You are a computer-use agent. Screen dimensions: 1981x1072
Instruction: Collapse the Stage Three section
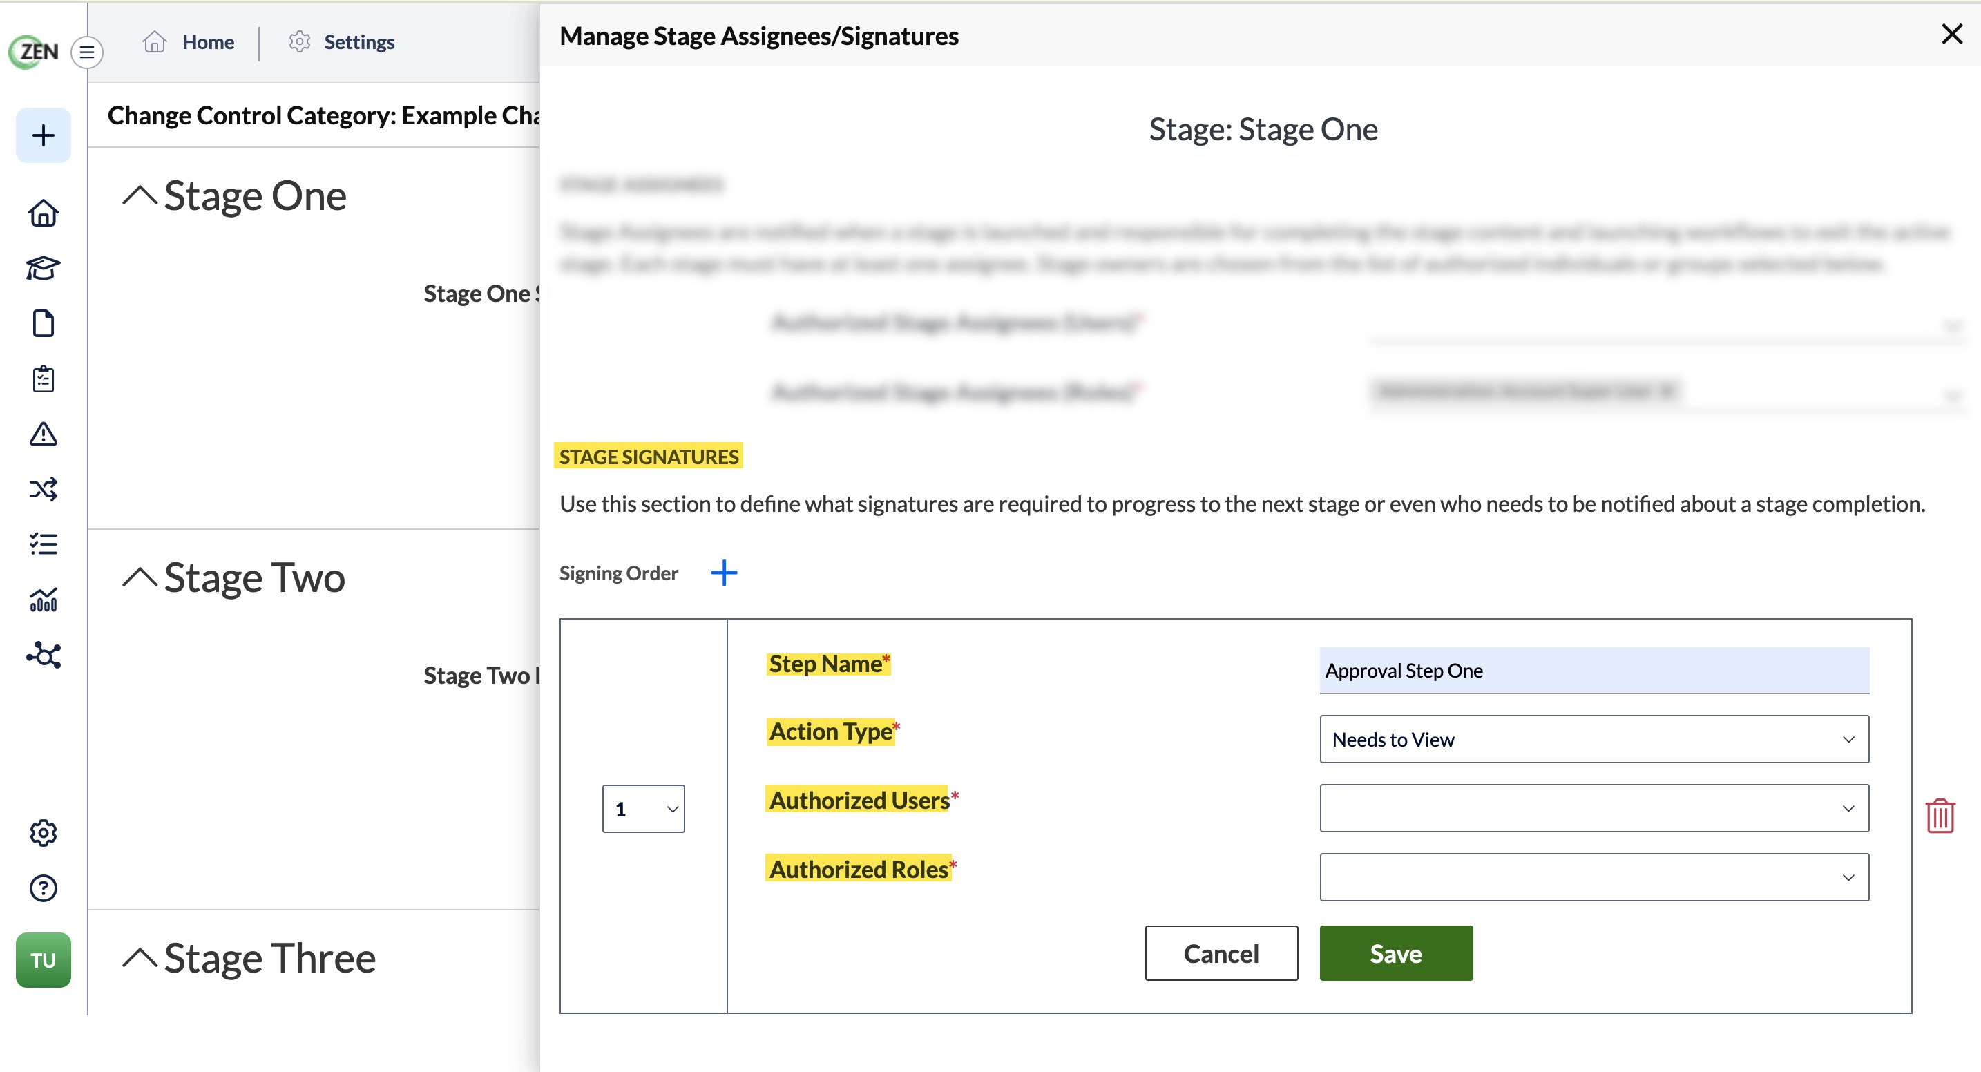coord(140,958)
